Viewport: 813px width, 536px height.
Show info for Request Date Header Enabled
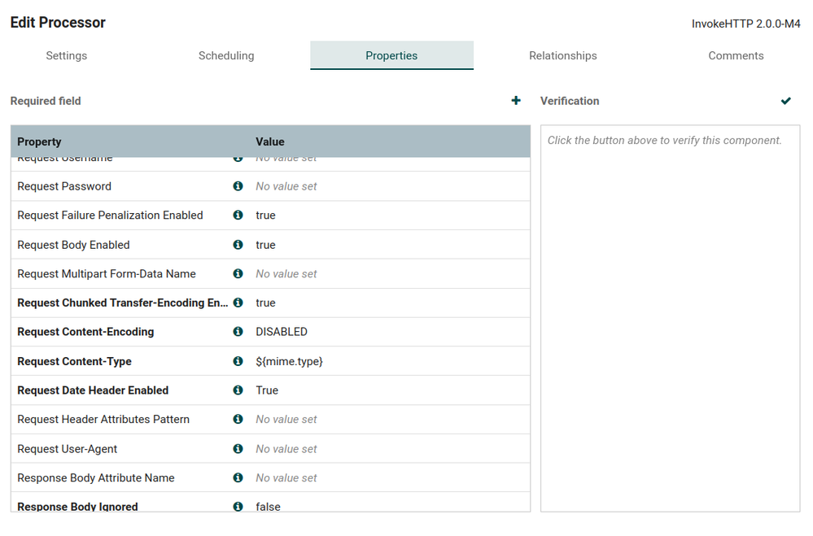click(238, 390)
